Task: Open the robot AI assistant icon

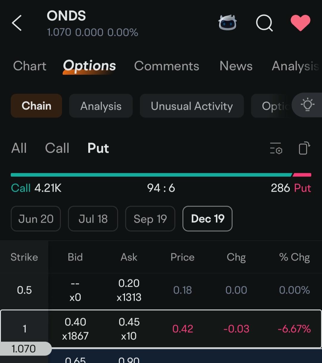Action: point(227,23)
